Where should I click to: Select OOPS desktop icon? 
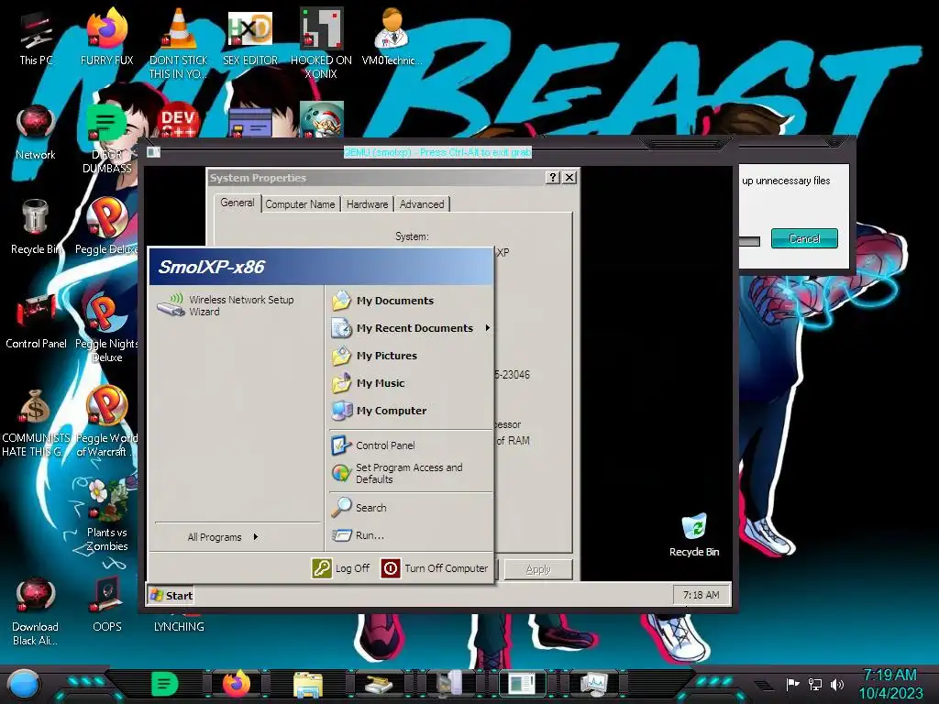click(106, 605)
